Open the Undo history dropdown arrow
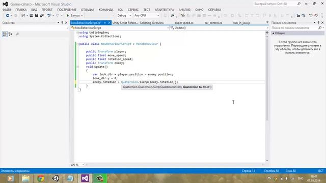The height and width of the screenshot is (183, 326). [x=53, y=16]
